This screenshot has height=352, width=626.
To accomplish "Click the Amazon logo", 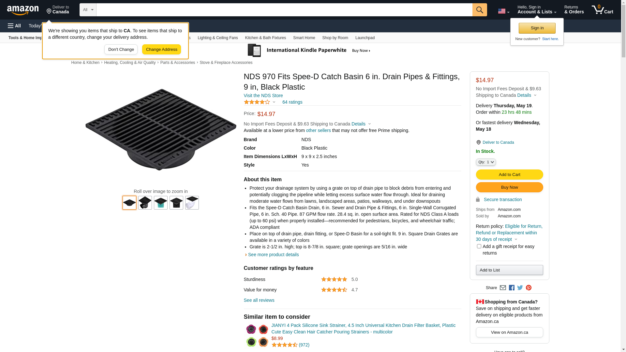I will pyautogui.click(x=23, y=10).
